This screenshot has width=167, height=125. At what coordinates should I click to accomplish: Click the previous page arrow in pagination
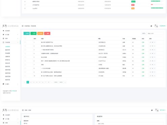coord(25,82)
